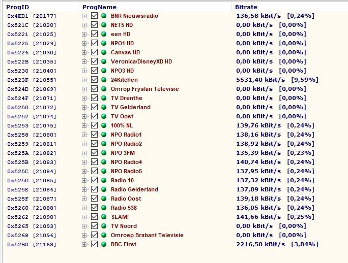Uncheck the 24Kitchen checkbox
The height and width of the screenshot is (263, 348).
94,80
